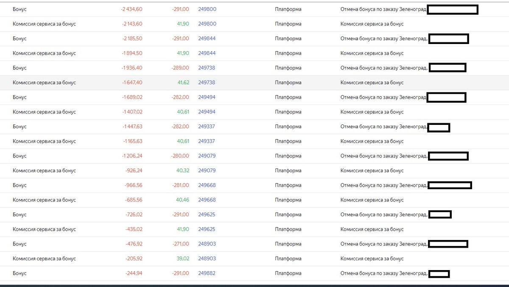Select balance value -1 407,02
This screenshot has width=509, height=287.
(132, 112)
